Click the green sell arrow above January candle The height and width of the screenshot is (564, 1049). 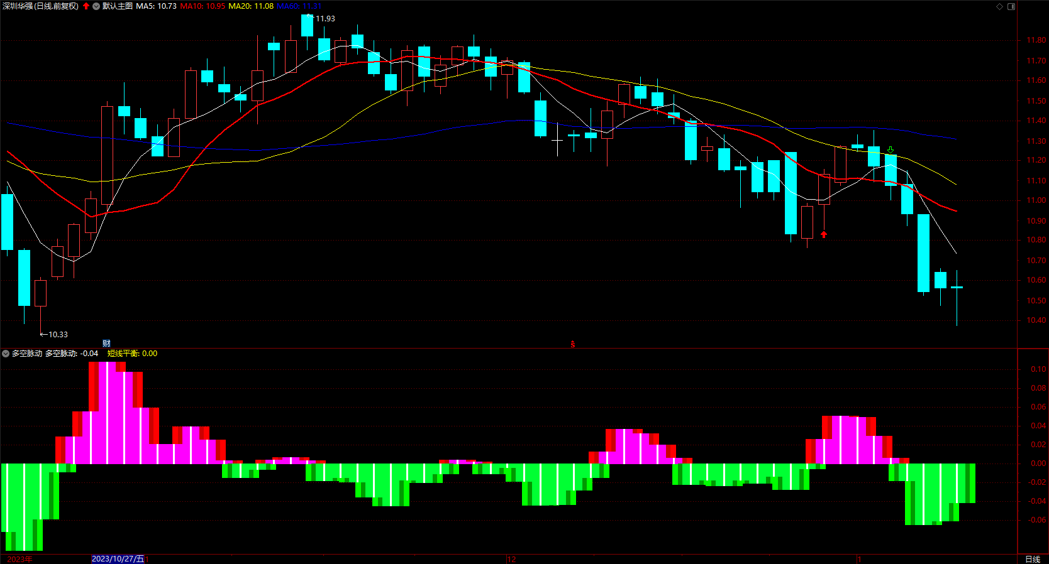[x=891, y=149]
